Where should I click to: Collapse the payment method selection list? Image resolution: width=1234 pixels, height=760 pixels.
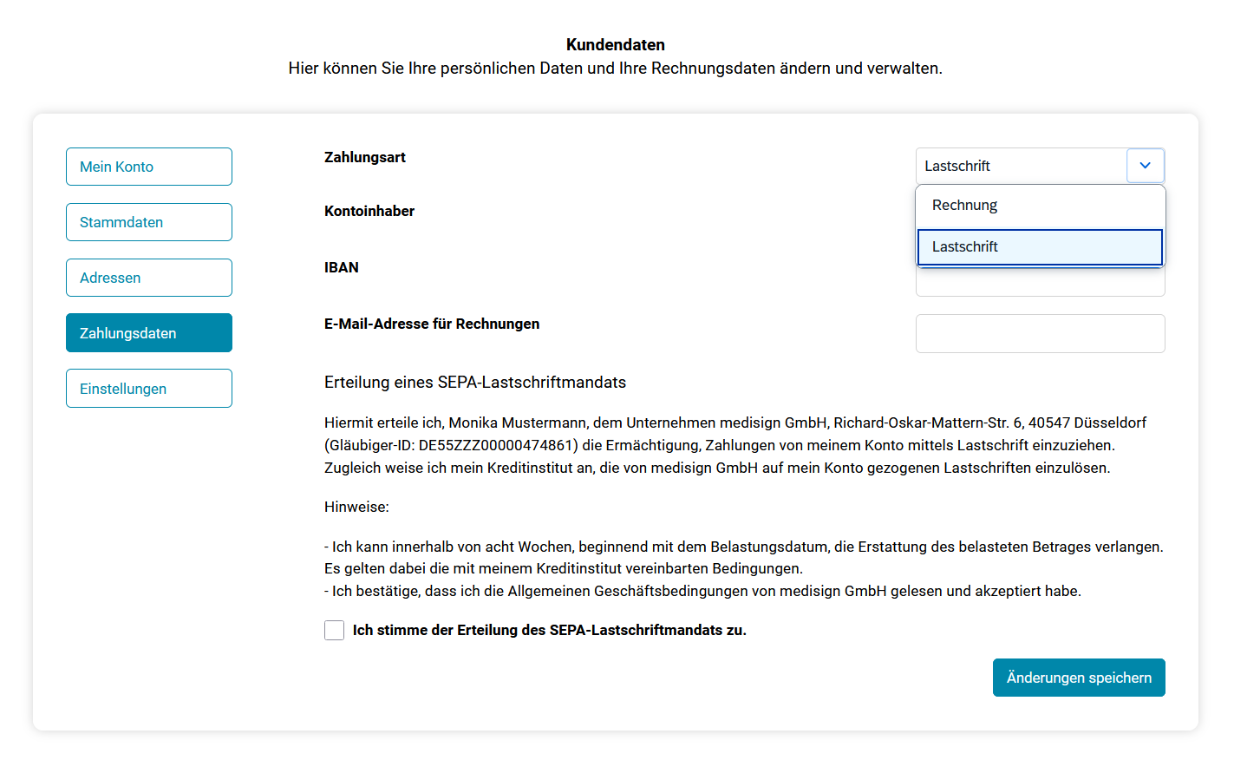pyautogui.click(x=1145, y=165)
